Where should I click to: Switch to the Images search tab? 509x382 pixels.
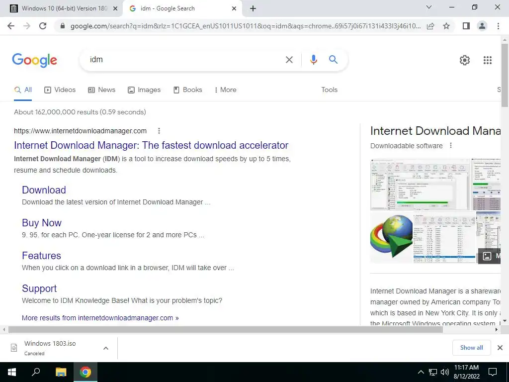tap(144, 90)
